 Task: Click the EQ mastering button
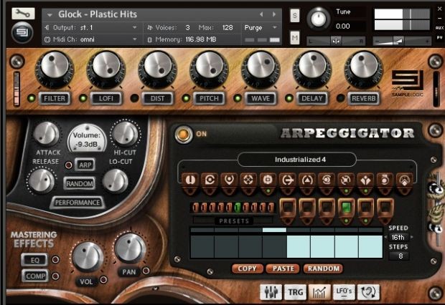(35, 260)
